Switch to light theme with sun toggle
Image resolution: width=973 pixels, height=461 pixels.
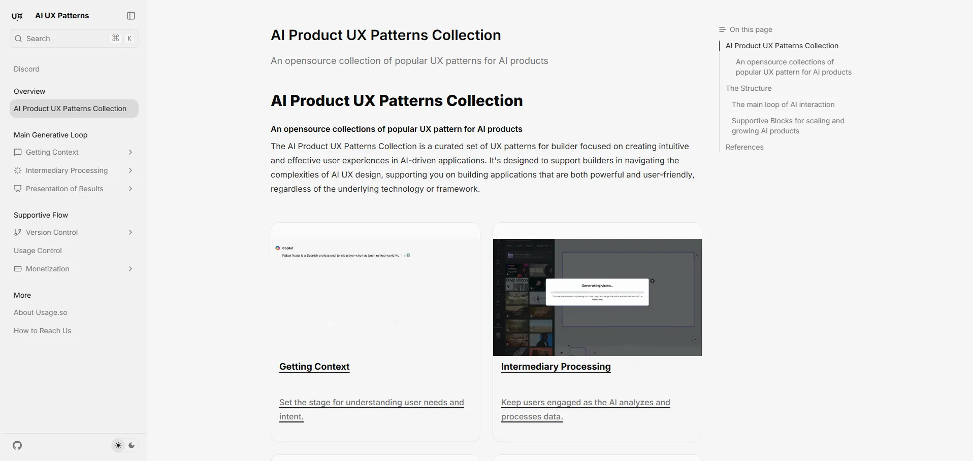pyautogui.click(x=118, y=446)
